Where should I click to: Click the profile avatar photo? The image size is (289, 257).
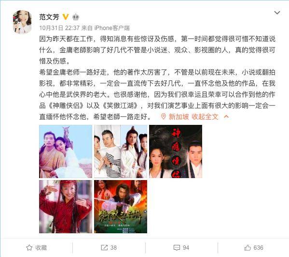coord(22,22)
